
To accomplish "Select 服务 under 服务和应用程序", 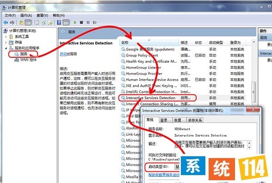I will coord(24,54).
